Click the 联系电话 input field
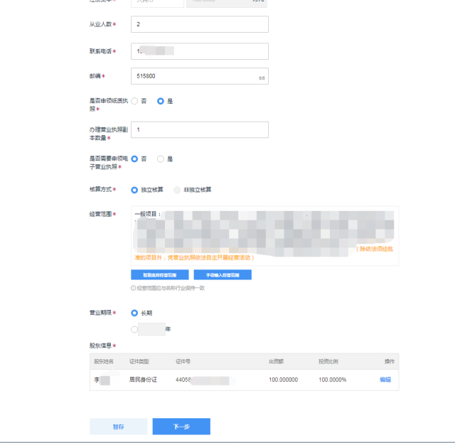The image size is (455, 443). (200, 51)
